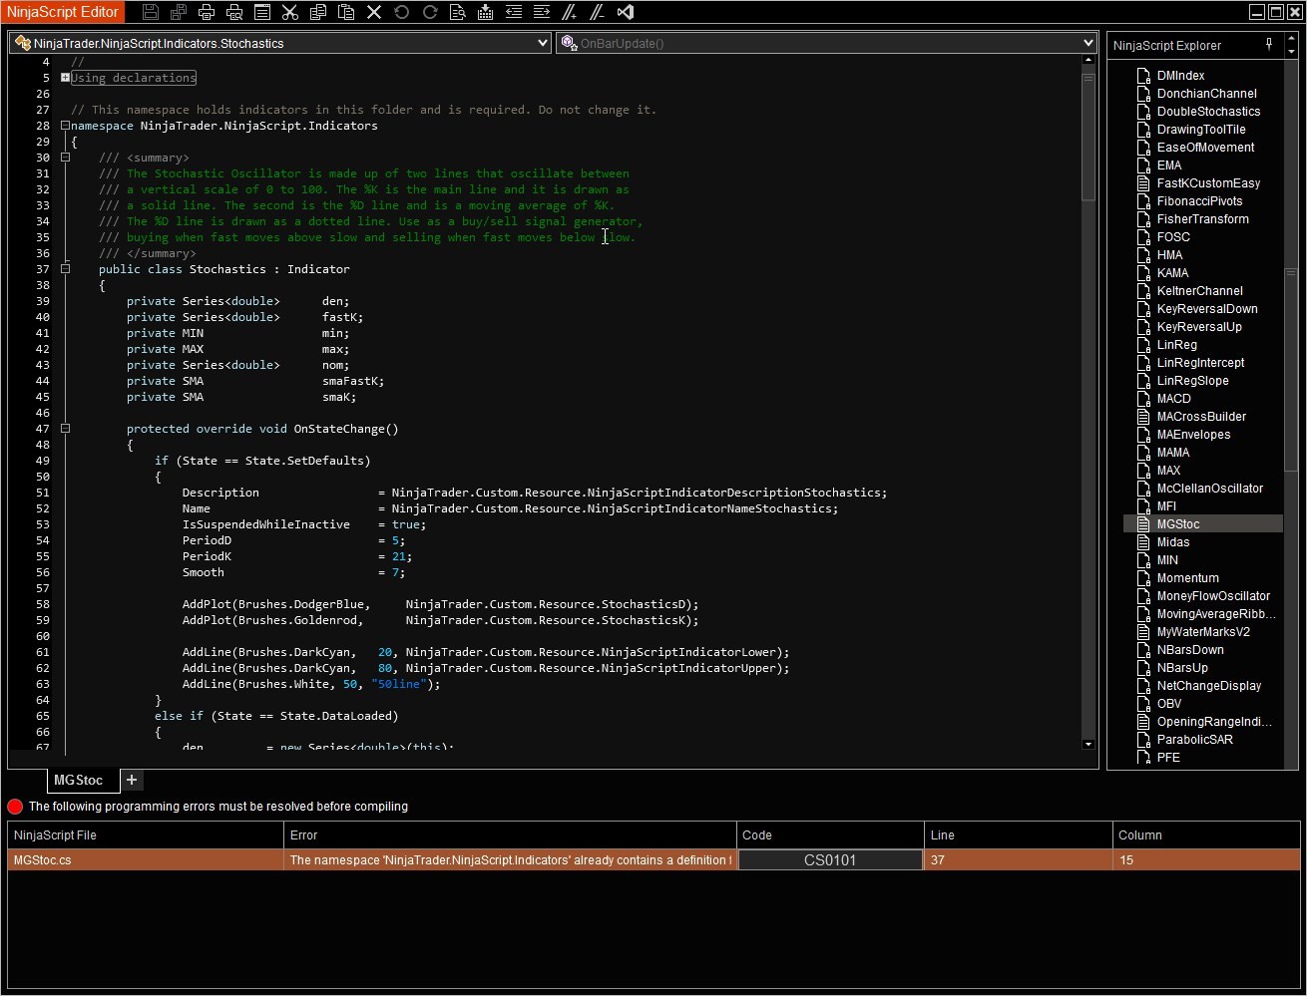Open MACrossBuilder in NinjaScript Explorer
The width and height of the screenshot is (1307, 996).
[1201, 417]
